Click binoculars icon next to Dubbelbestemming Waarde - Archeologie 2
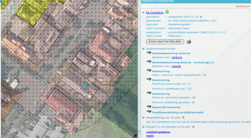 tap(149, 62)
